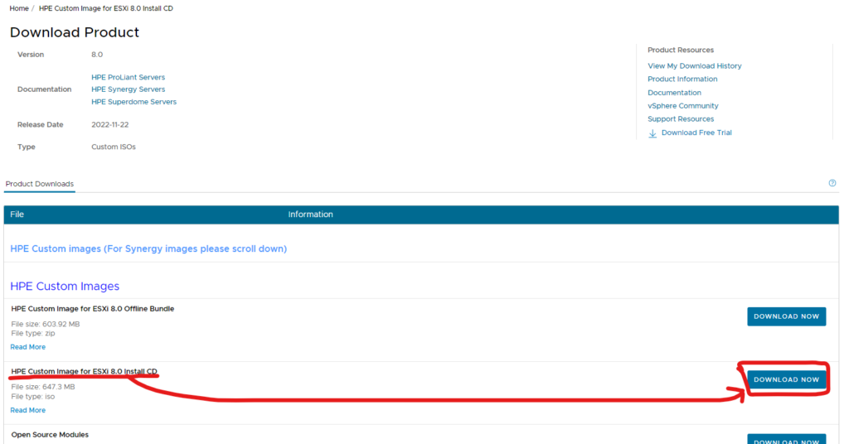Download the ESXi 8.0 Install CD ISO
Viewport: 849px width, 444px height.
pyautogui.click(x=786, y=379)
